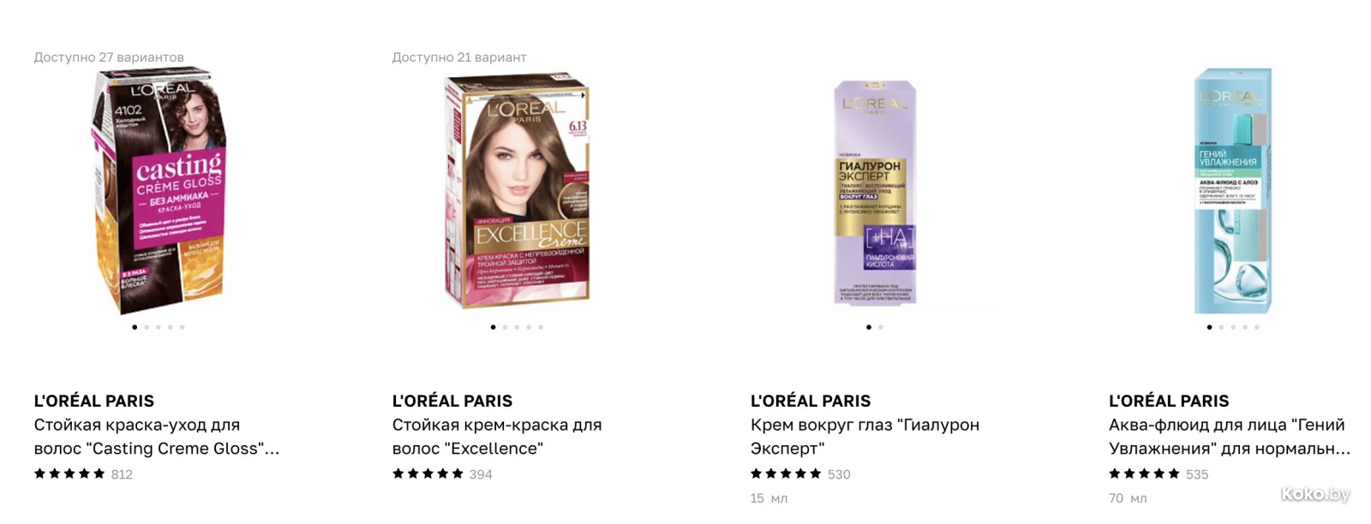Image resolution: width=1371 pixels, height=524 pixels.
Task: Select second carousel dot under Гиалурон Эксперт
Action: point(881,327)
